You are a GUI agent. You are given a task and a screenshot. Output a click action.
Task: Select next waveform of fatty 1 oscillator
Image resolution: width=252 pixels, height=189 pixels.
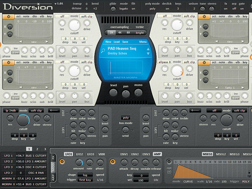pos(243,88)
